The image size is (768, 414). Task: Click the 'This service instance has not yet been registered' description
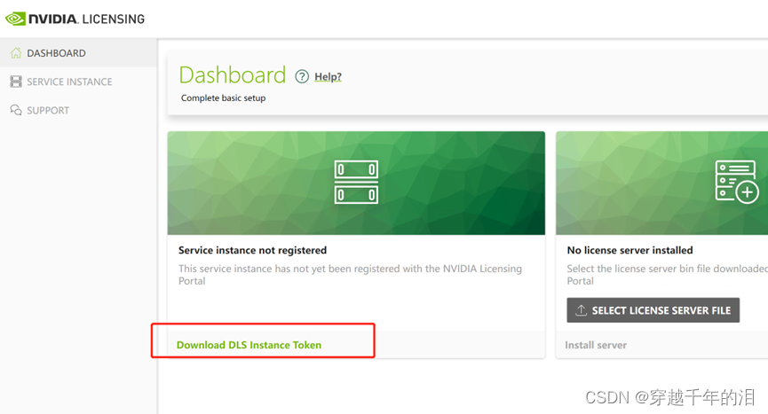click(x=350, y=275)
